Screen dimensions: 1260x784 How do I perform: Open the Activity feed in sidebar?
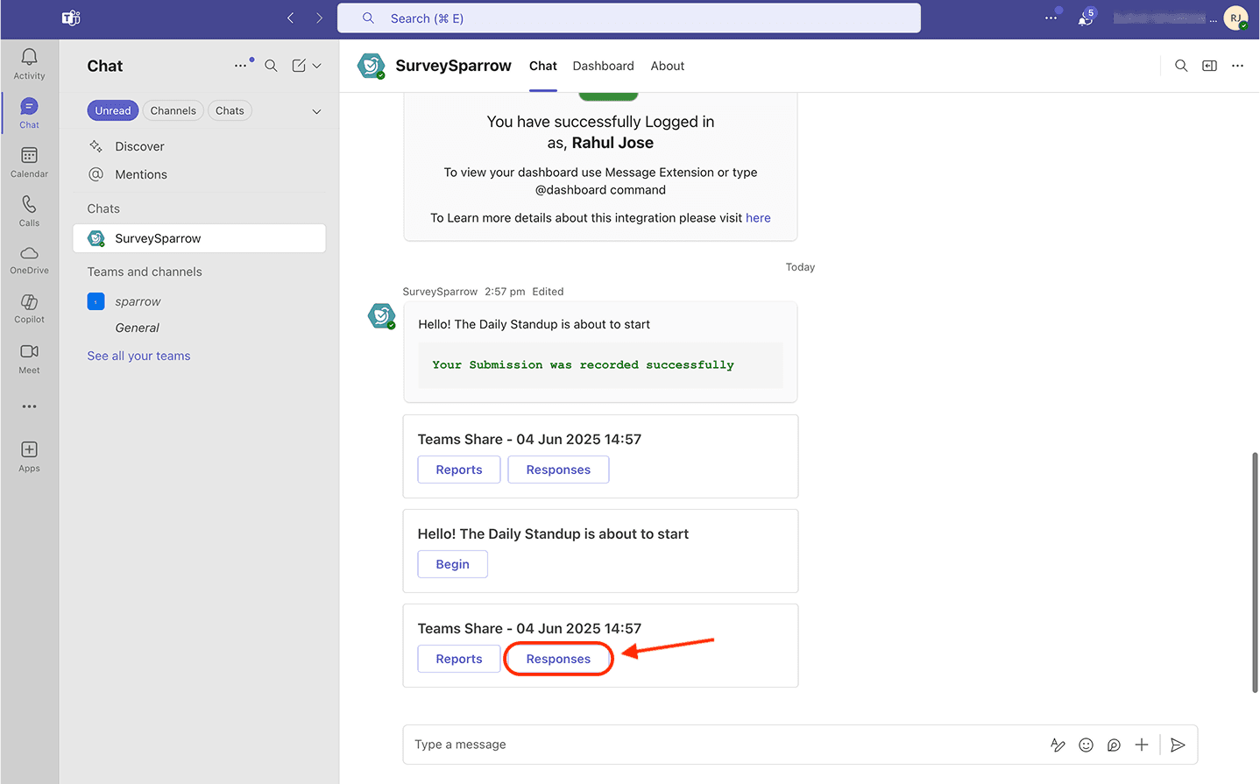(29, 64)
